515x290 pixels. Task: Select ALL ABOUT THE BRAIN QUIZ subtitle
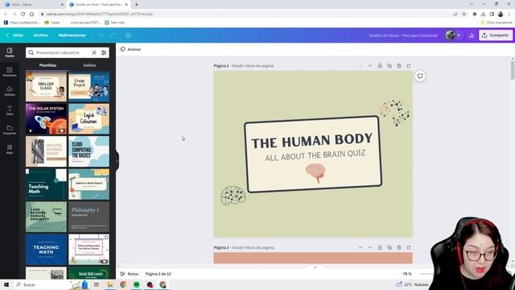[315, 155]
